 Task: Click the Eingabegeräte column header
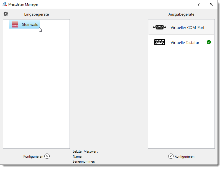click(36, 14)
